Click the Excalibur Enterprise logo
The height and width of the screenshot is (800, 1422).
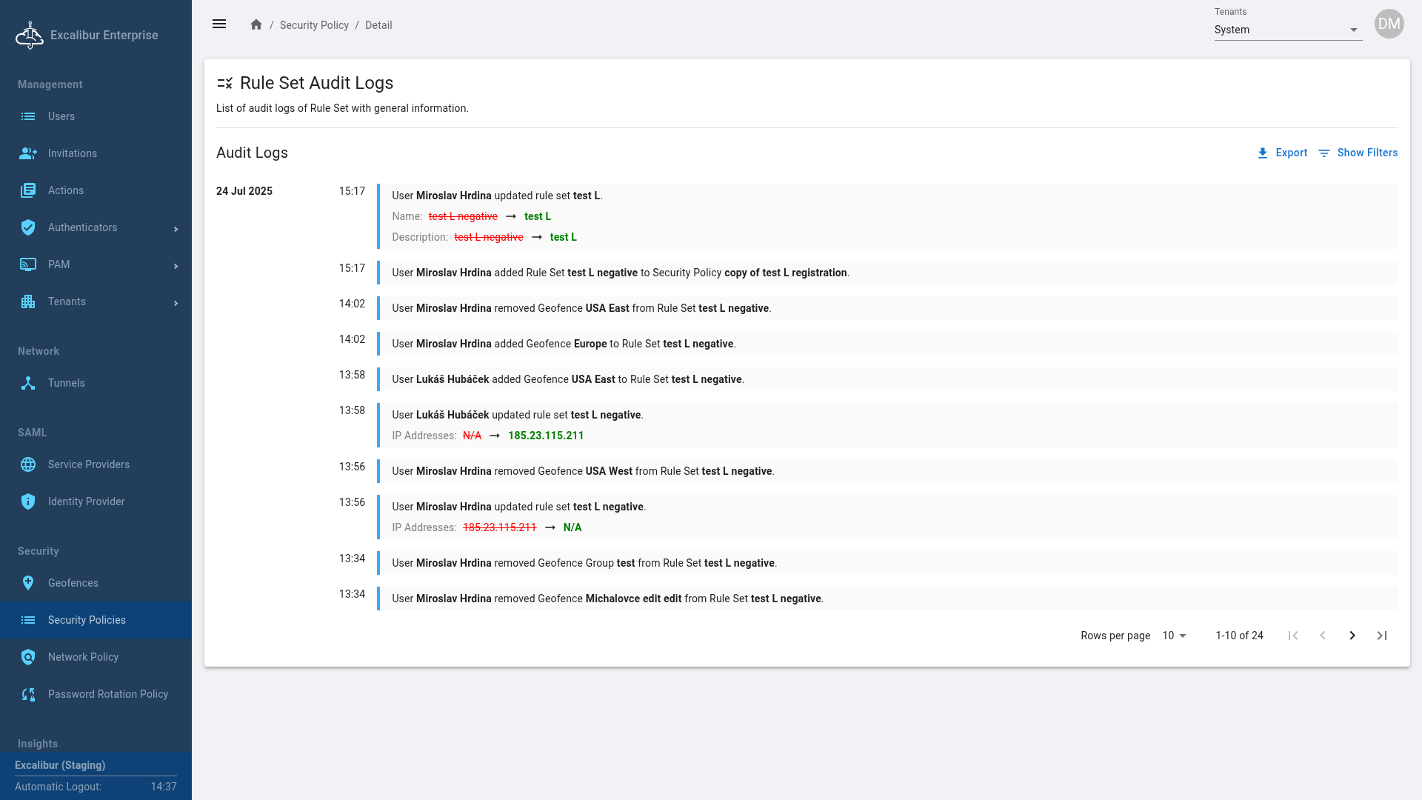click(x=30, y=35)
